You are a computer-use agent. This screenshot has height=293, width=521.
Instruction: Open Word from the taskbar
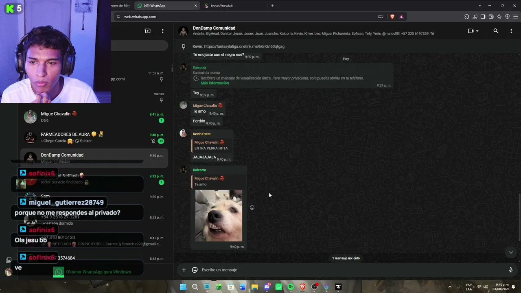click(243, 287)
